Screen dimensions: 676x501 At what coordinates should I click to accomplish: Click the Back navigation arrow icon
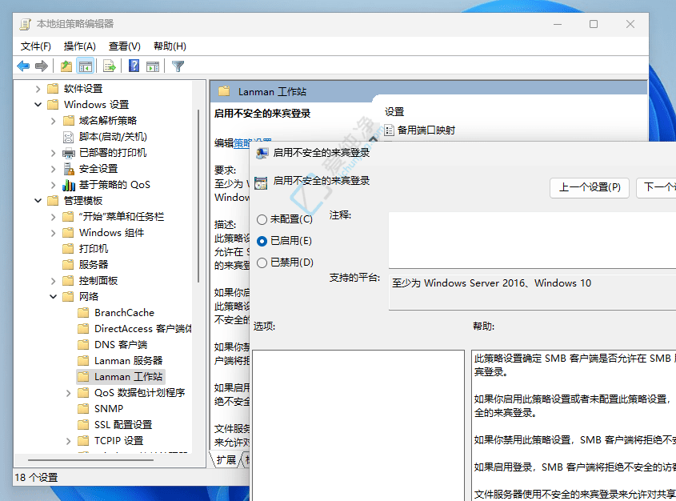tap(23, 66)
